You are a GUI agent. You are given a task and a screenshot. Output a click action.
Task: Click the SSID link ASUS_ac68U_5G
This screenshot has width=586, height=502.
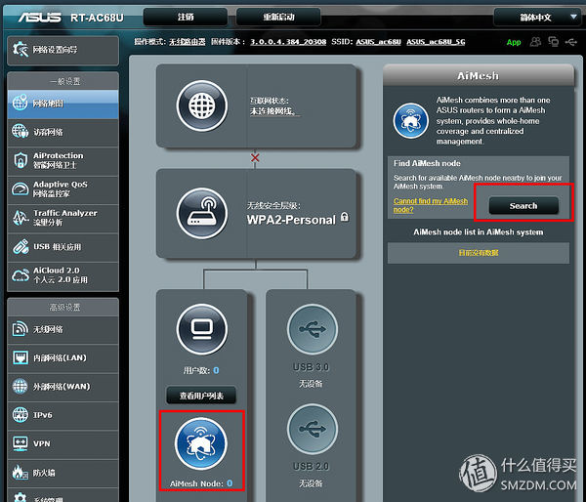436,41
